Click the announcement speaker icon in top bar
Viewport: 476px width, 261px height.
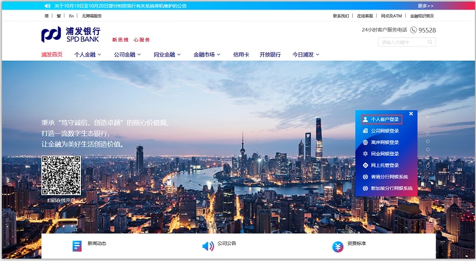point(48,5)
